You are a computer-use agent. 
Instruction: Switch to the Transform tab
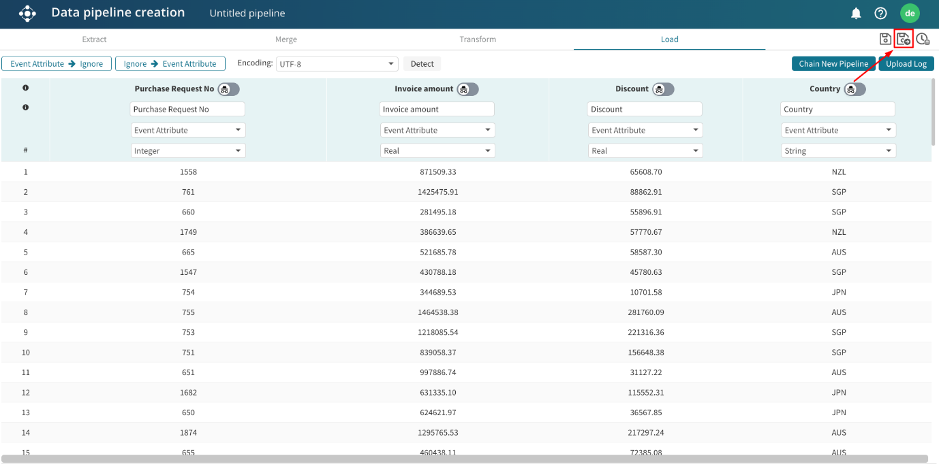click(x=478, y=39)
